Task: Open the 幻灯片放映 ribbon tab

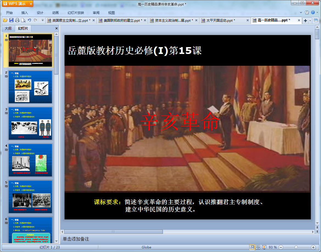Action: pos(76,13)
